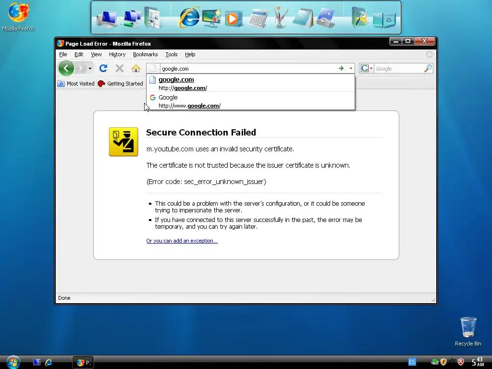Go back using the green Back arrow
Image resolution: width=492 pixels, height=369 pixels.
click(x=66, y=68)
